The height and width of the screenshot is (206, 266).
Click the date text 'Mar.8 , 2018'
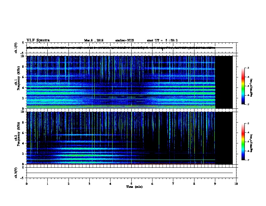[x=94, y=40]
